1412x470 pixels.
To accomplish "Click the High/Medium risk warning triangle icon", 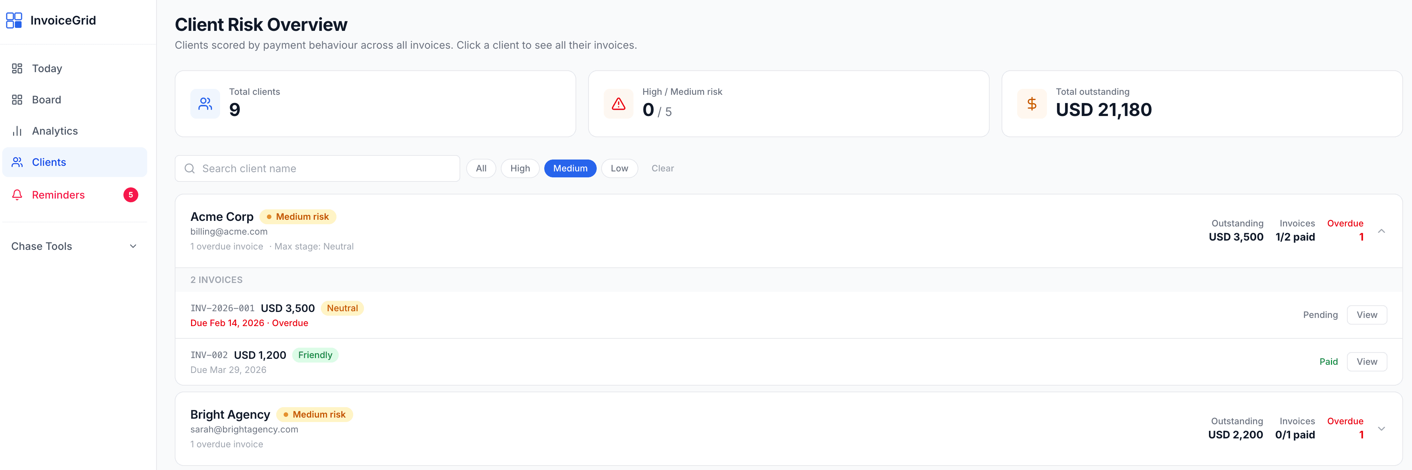I will (x=618, y=104).
